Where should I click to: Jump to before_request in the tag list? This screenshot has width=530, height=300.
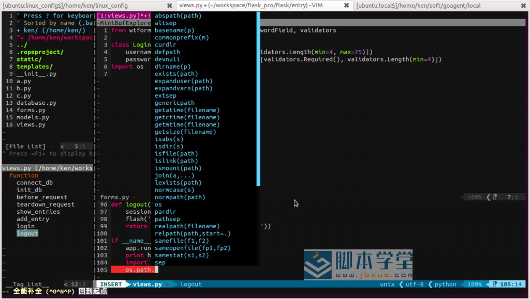click(x=42, y=197)
